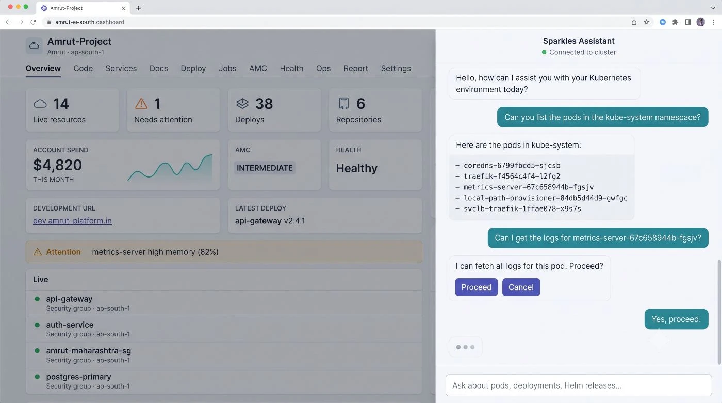Open the Services tab

coord(121,68)
